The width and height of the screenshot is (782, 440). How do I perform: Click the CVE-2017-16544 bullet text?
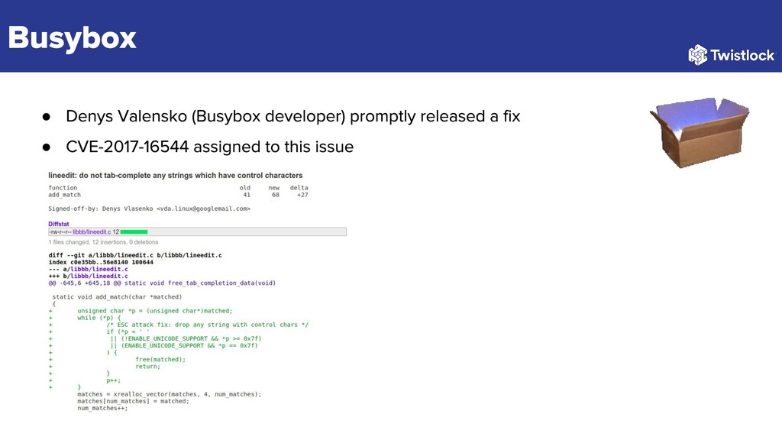(209, 147)
